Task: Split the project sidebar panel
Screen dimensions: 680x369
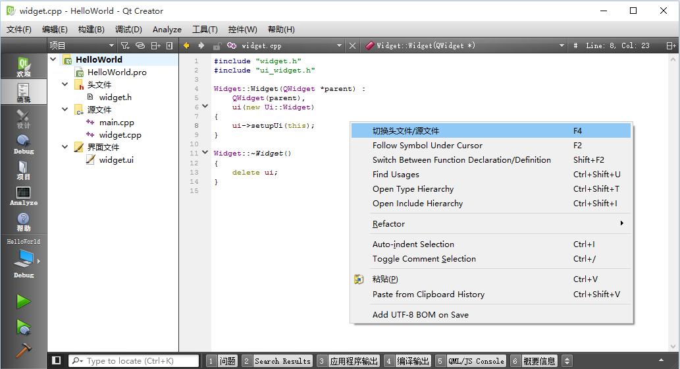Action: coord(155,45)
